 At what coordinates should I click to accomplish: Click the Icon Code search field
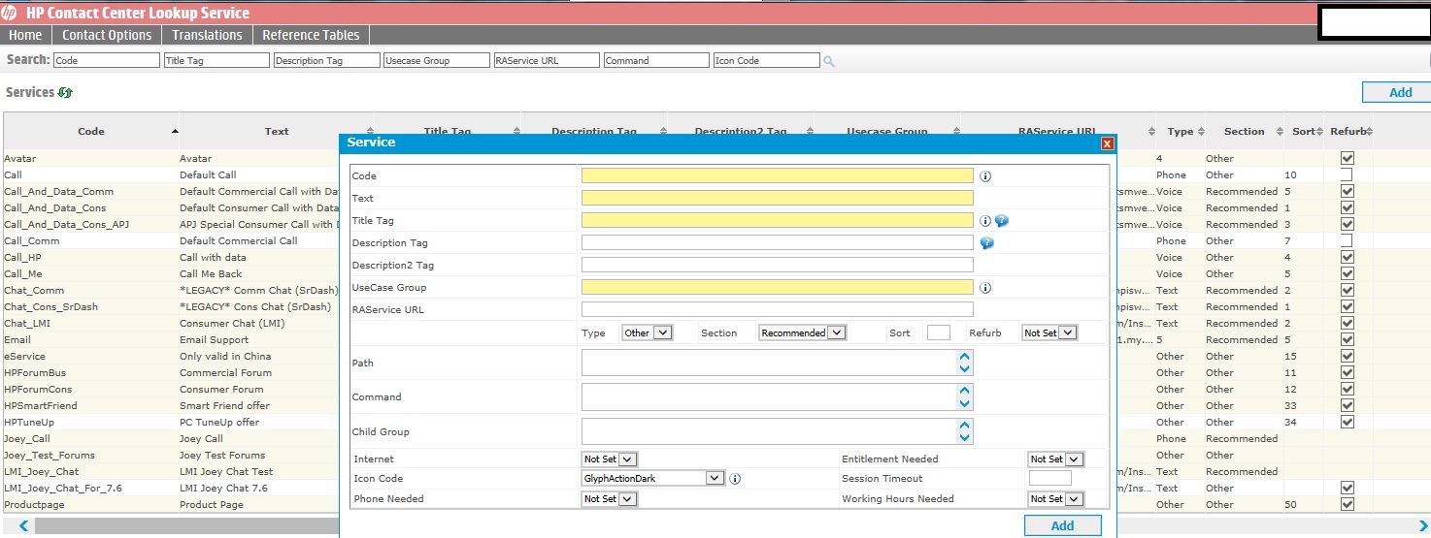[767, 60]
